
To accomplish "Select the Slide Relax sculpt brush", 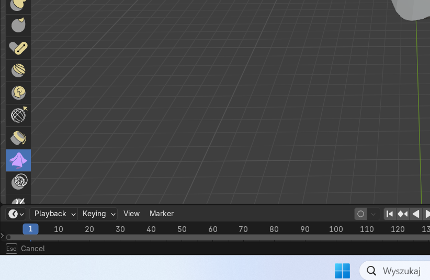I will coord(18,115).
